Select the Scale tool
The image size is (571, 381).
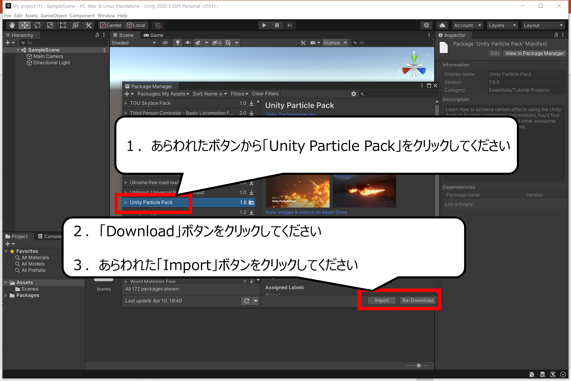[x=50, y=25]
